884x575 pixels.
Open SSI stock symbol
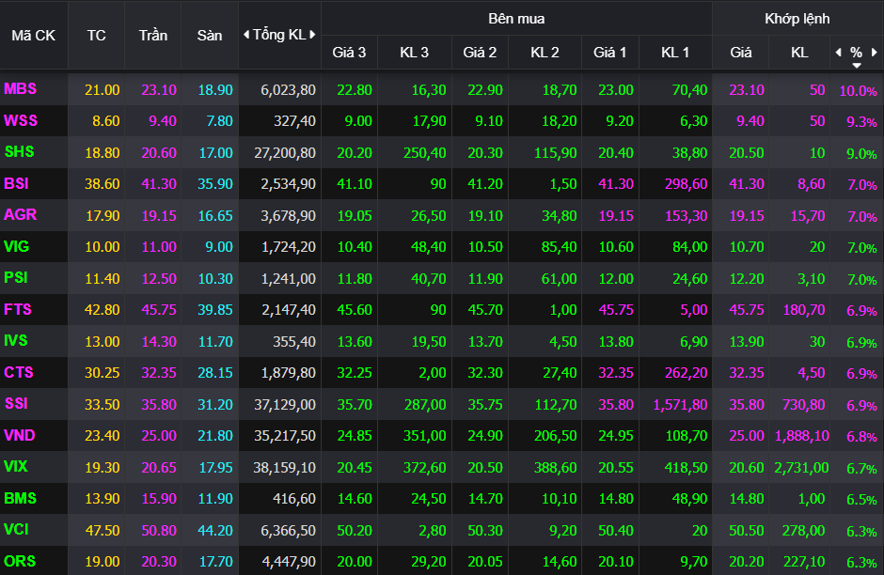[16, 404]
